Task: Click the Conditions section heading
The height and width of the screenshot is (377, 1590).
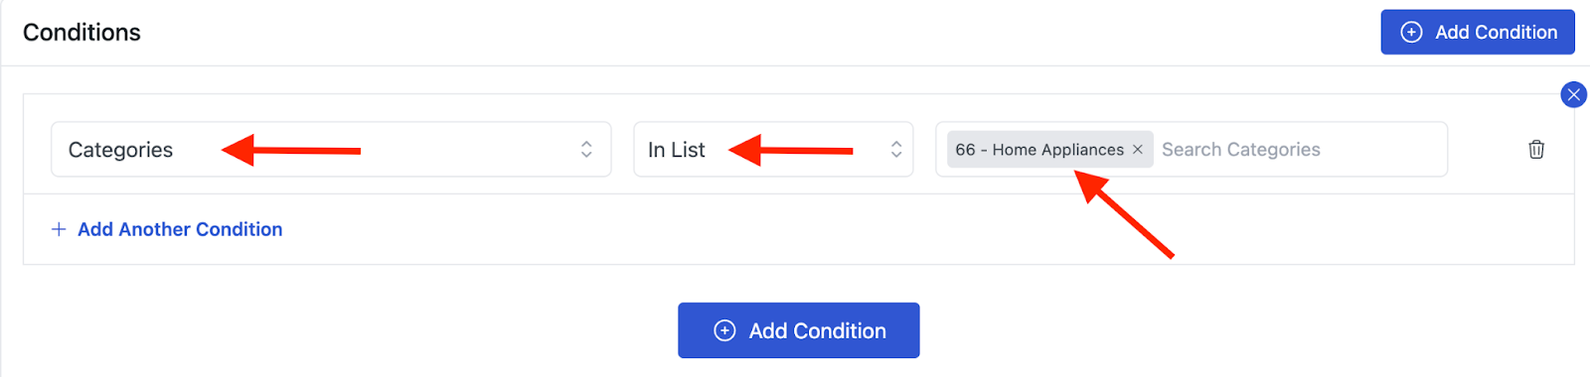Action: click(x=81, y=32)
